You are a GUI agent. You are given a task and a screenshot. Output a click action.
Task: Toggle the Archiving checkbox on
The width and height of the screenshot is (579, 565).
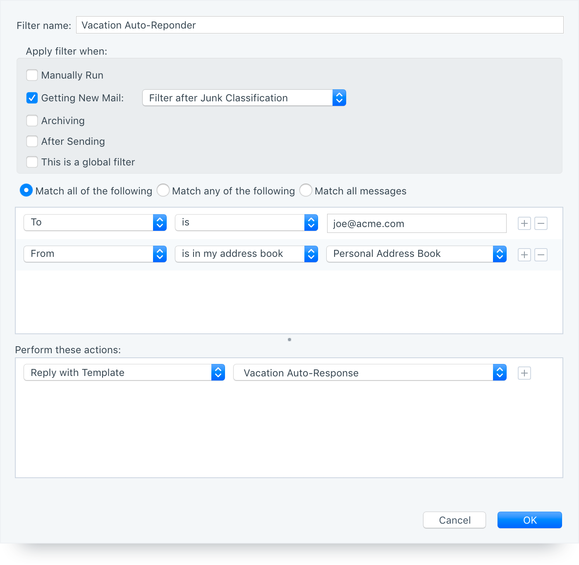pyautogui.click(x=32, y=120)
